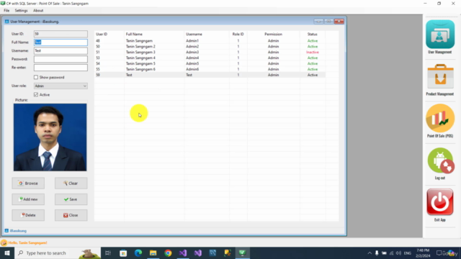461x259 pixels.
Task: Open second Visual Studio taskbar icon
Action: (198, 253)
